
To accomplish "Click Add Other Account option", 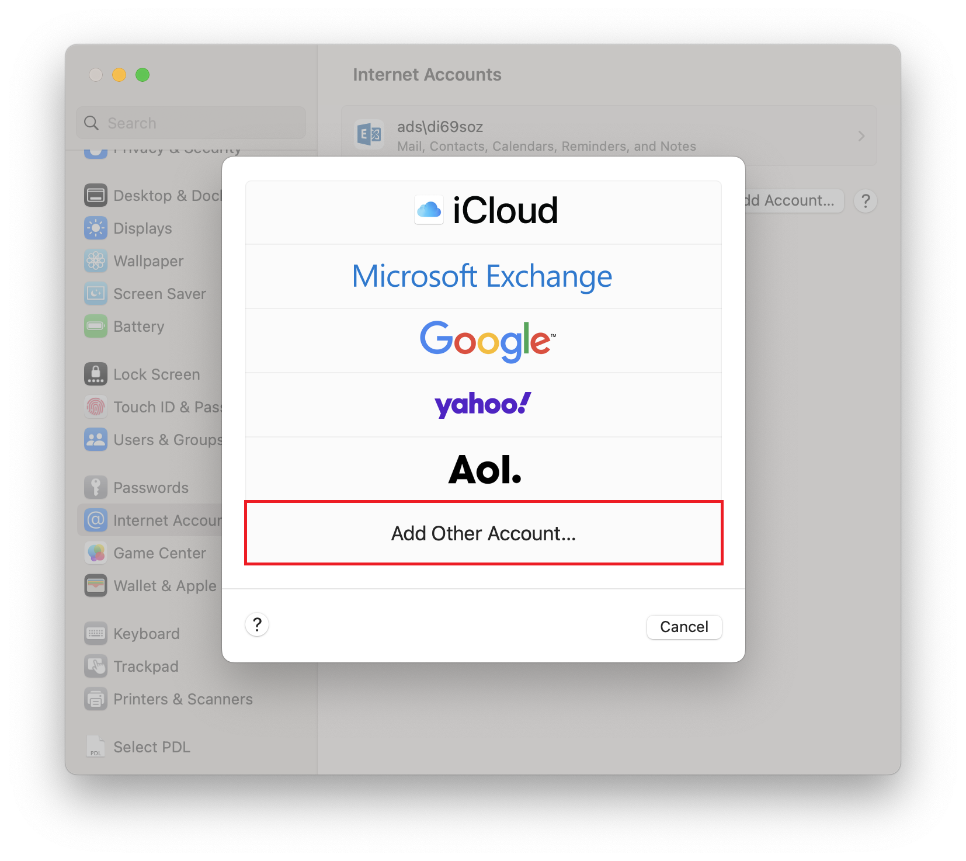I will coord(484,533).
